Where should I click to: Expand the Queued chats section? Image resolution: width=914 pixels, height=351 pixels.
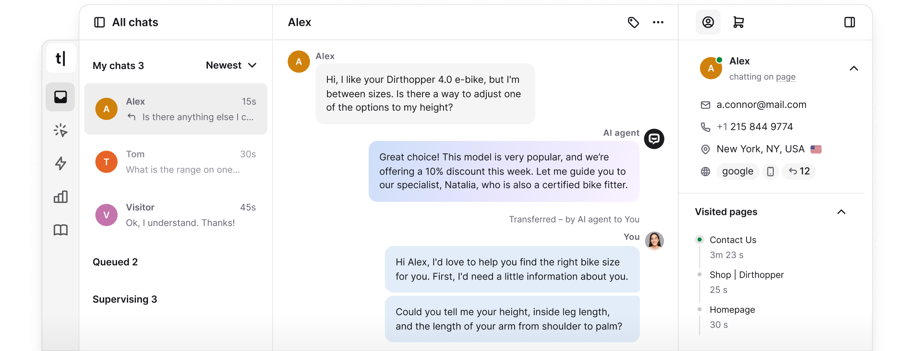[x=115, y=262]
